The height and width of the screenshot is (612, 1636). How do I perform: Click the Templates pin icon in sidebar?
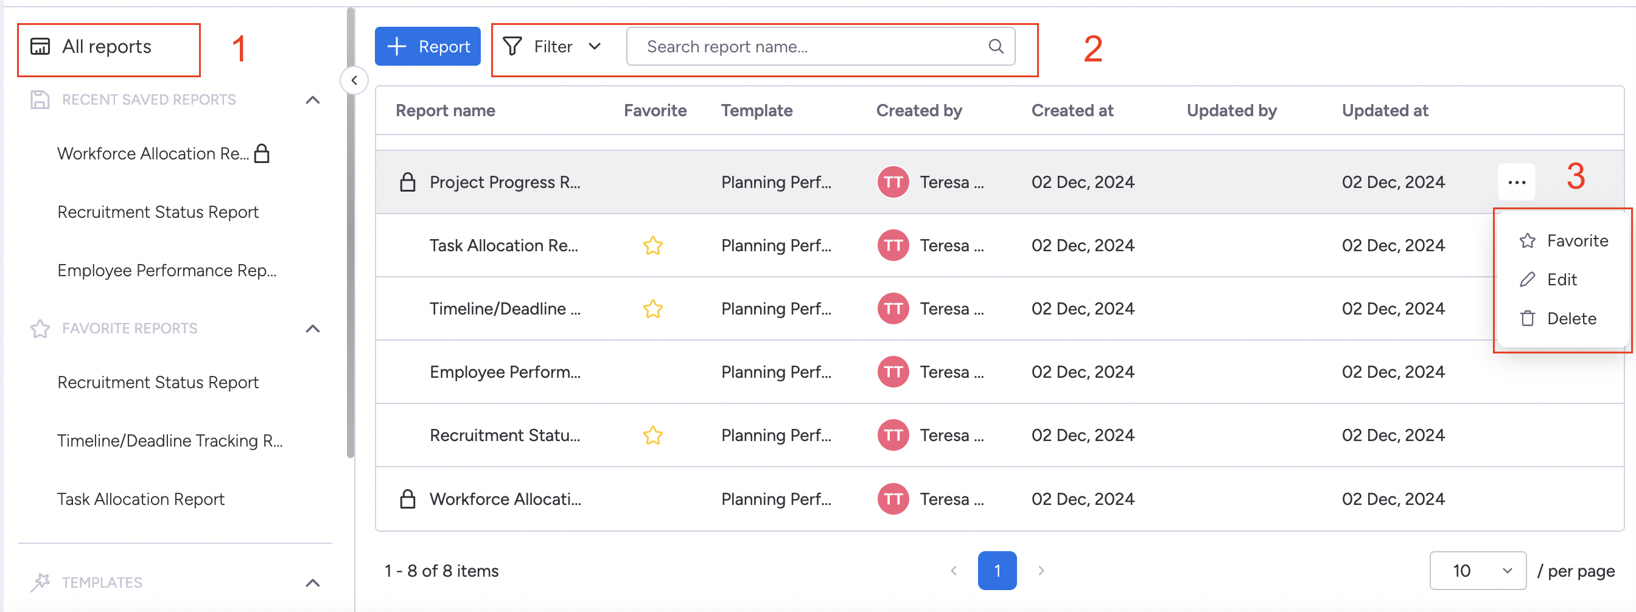pyautogui.click(x=41, y=582)
